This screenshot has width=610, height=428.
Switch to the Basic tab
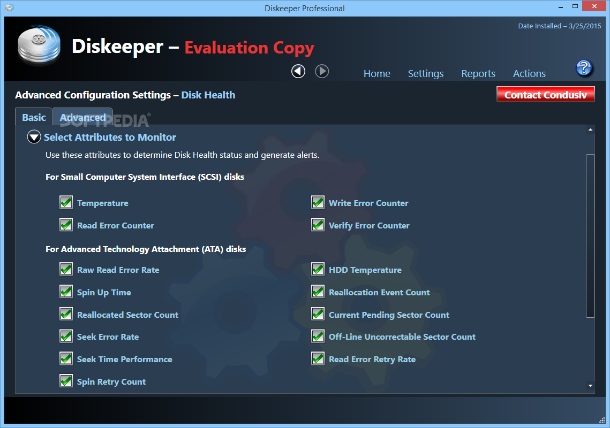tap(34, 117)
